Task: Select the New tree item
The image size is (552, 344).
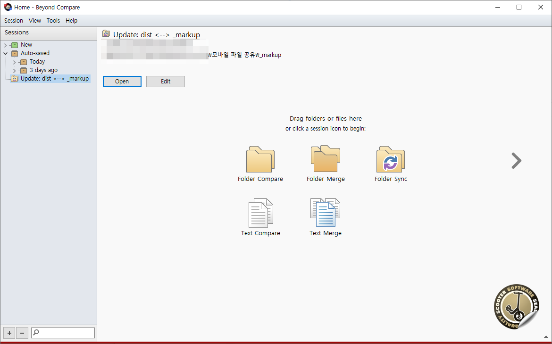Action: pos(26,45)
